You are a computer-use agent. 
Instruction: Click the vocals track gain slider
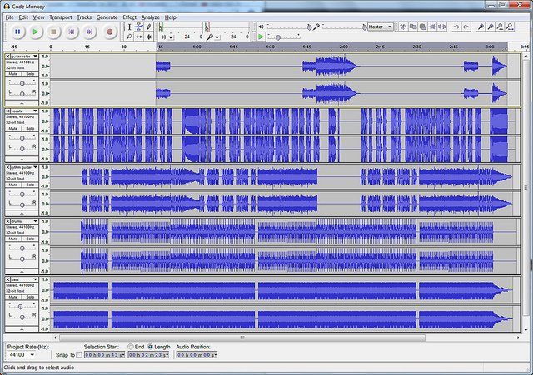point(22,137)
